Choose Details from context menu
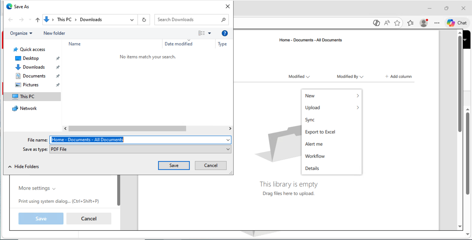This screenshot has height=240, width=472. (x=332, y=168)
